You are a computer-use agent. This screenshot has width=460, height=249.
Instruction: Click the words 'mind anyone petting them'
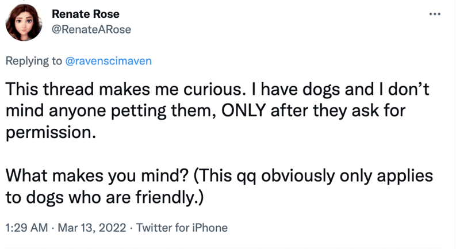(x=109, y=111)
